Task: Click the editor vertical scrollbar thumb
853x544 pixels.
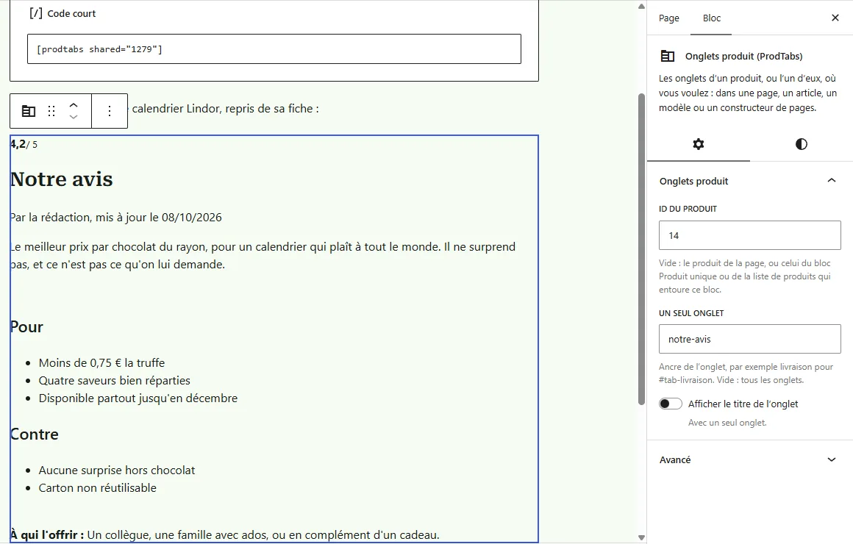Action: click(641, 249)
